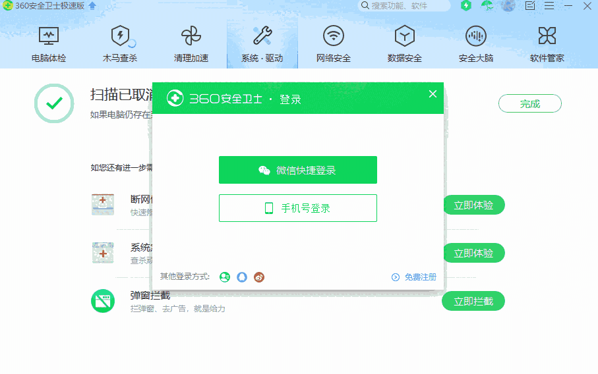This screenshot has width=598, height=374.
Task: Log in with Weibo icon
Action: [x=259, y=277]
